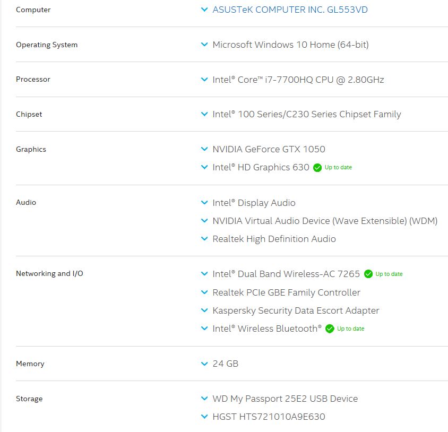Click the NVIDIA GeForce GTX 1050 text
448x432 pixels.
269,149
